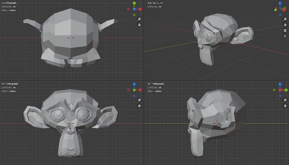This screenshot has height=165, width=289.
Task: Click the blue Z axis in the Front view gizmo
Action: tap(134, 84)
